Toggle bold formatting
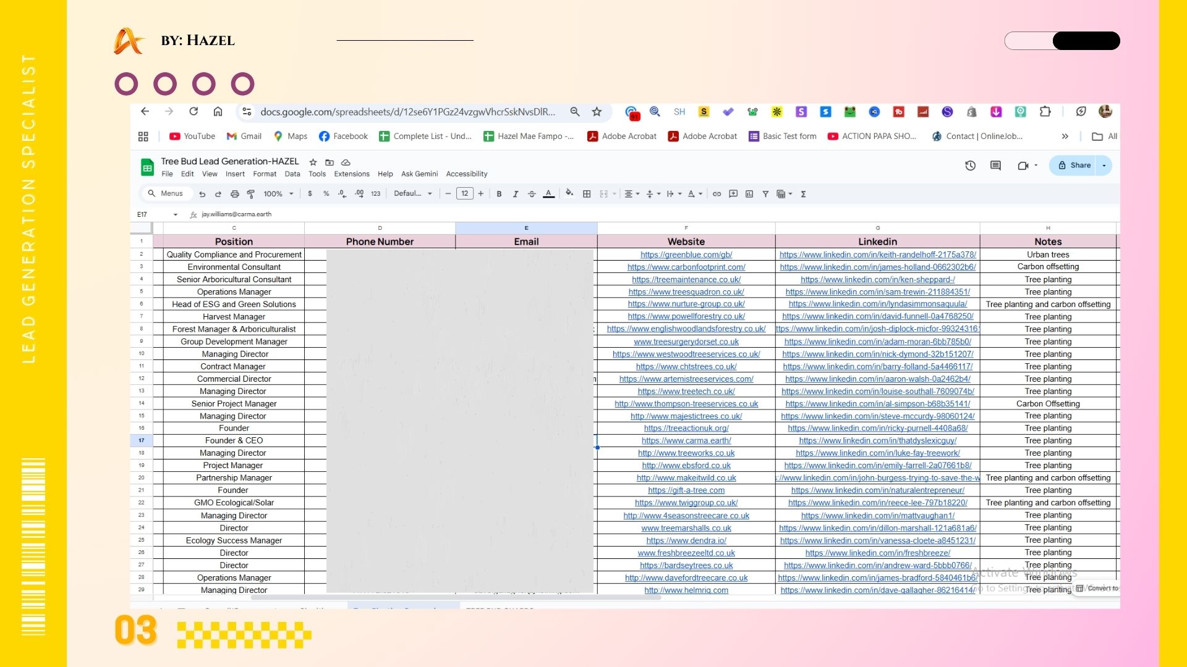The height and width of the screenshot is (667, 1187). pos(499,194)
